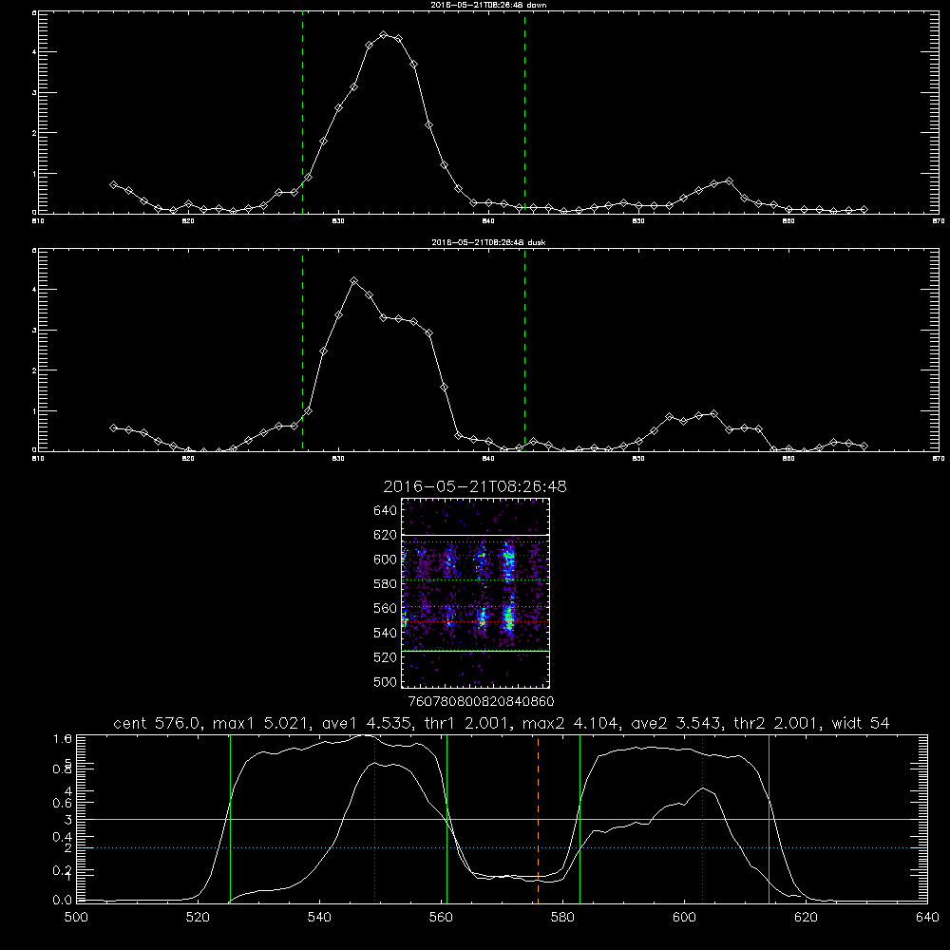Click the '620' y-axis label of the heat map
The height and width of the screenshot is (950, 950).
coord(385,535)
